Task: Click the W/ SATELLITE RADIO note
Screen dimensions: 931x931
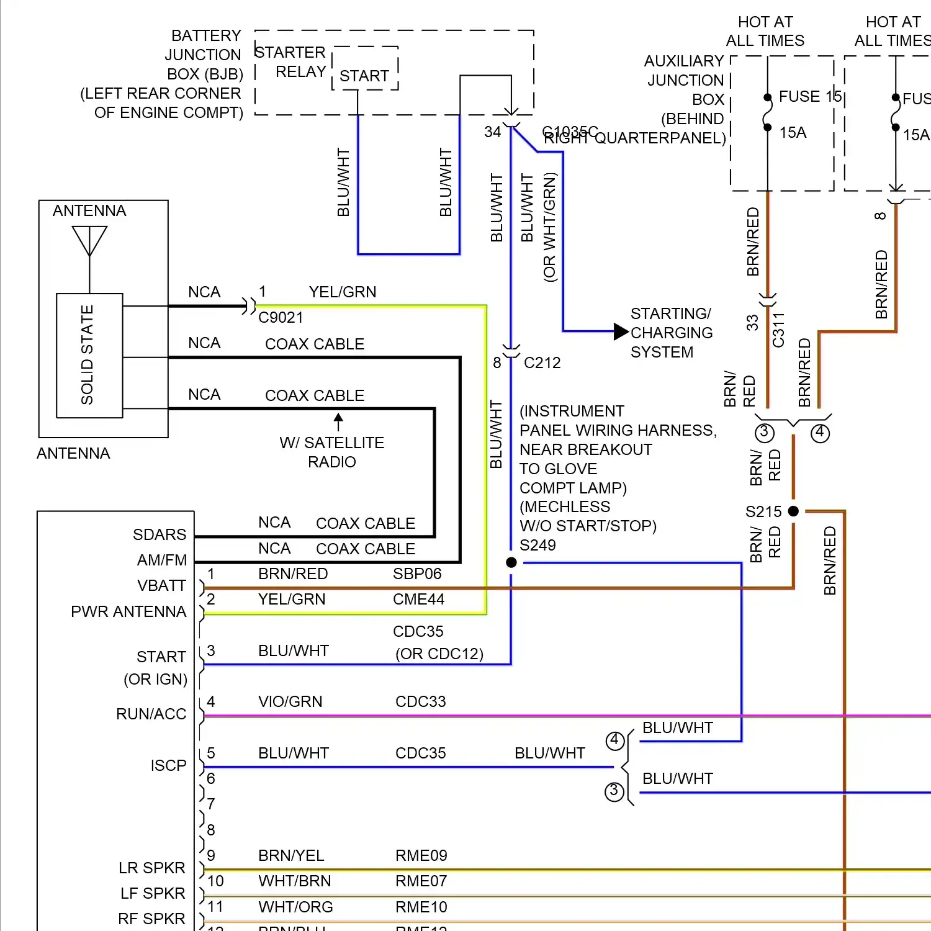Action: click(332, 452)
